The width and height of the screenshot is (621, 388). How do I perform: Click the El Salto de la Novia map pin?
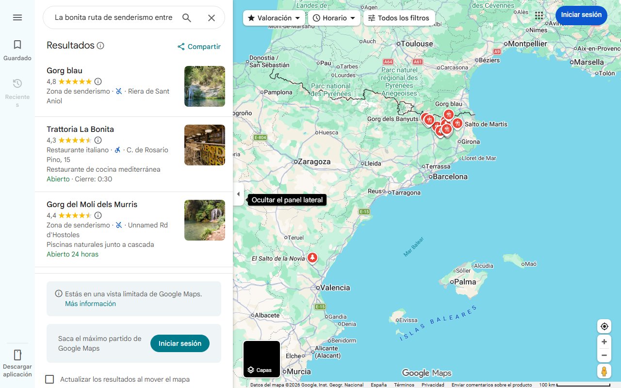312,258
